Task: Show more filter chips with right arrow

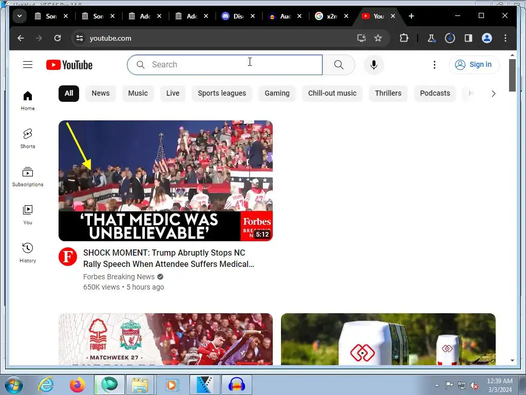Action: coord(493,94)
